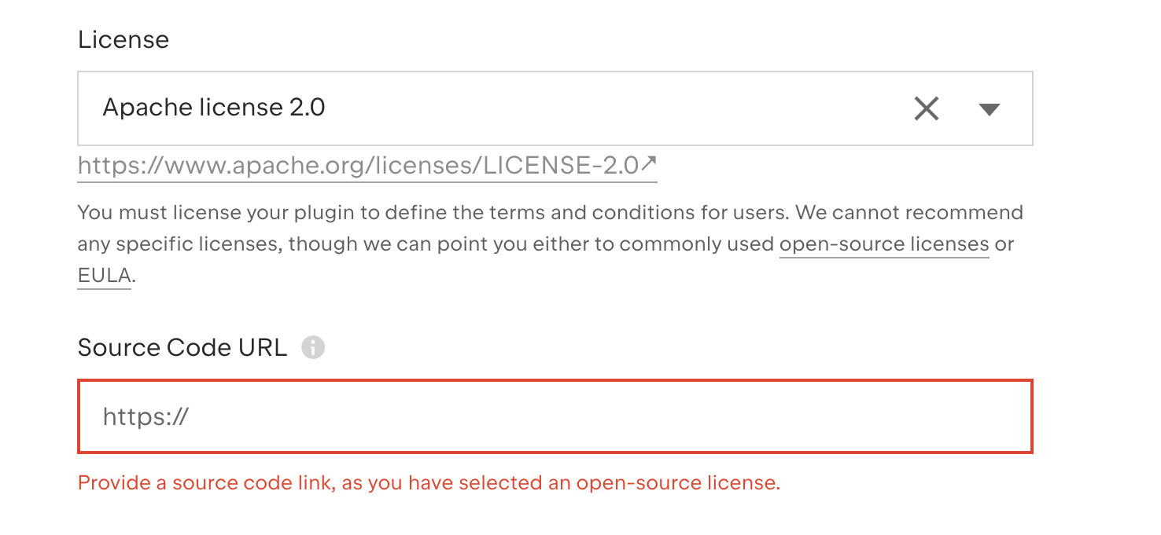Open the apache.org LICENSE-2.0 link
This screenshot has width=1161, height=535.
pyautogui.click(x=367, y=165)
